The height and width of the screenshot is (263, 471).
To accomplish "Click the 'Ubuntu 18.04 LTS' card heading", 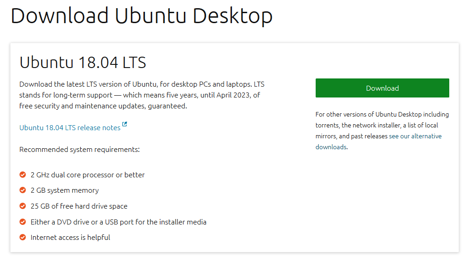I will coord(83,63).
